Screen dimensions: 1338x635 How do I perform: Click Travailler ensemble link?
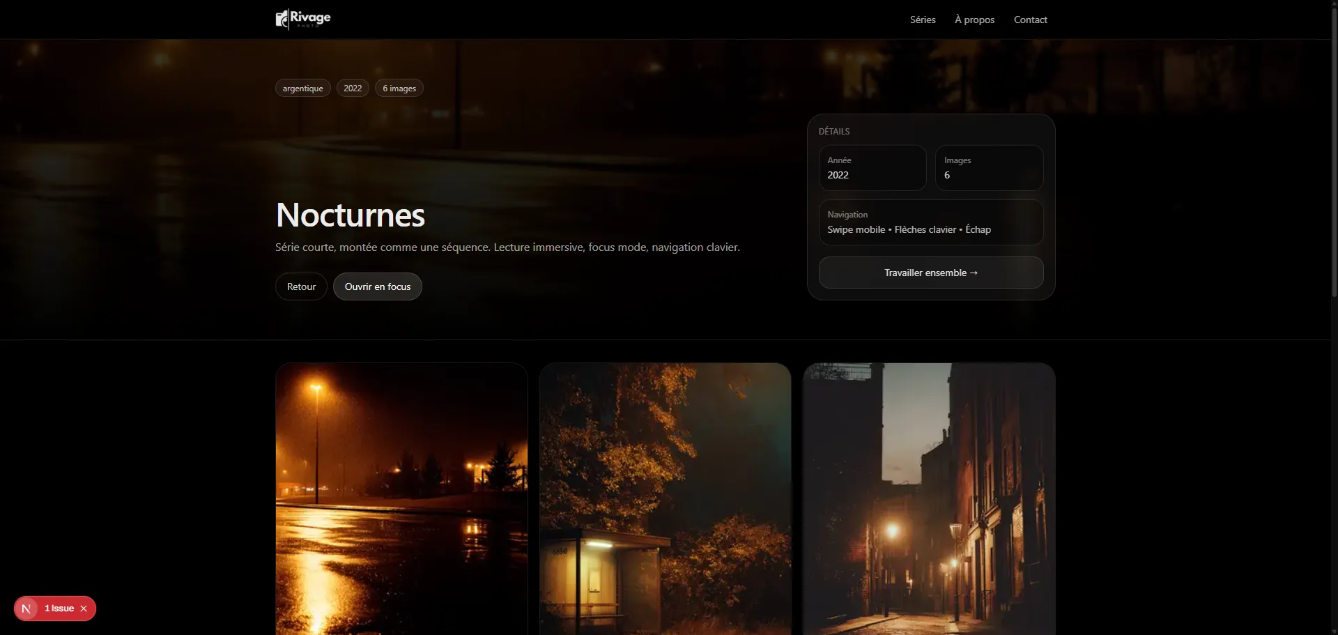click(x=930, y=273)
